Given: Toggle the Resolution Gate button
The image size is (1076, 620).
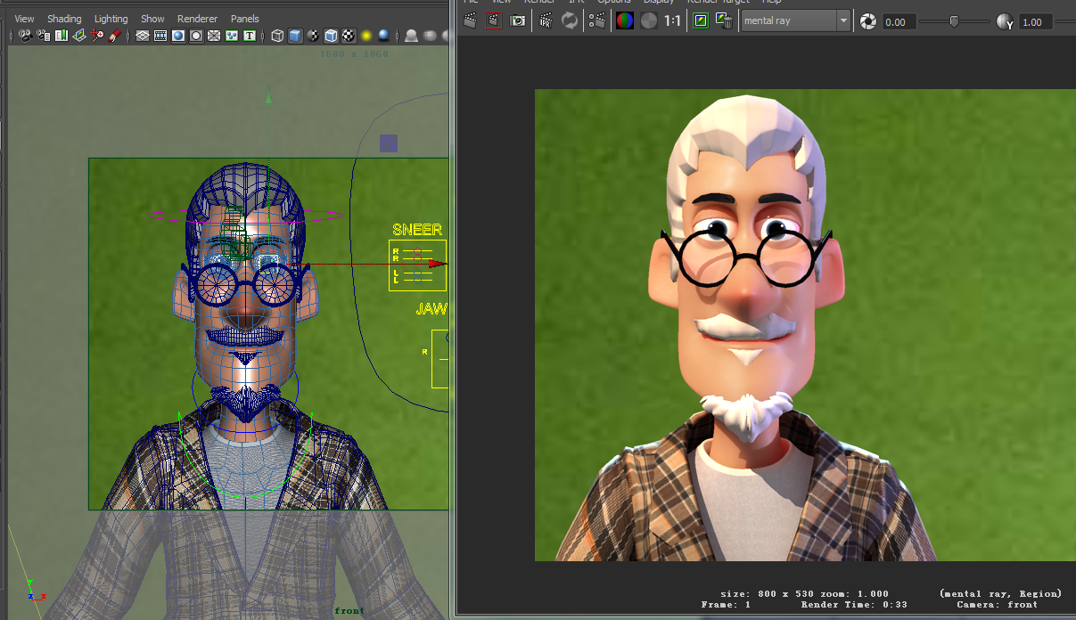Looking at the screenshot, I should pos(178,36).
